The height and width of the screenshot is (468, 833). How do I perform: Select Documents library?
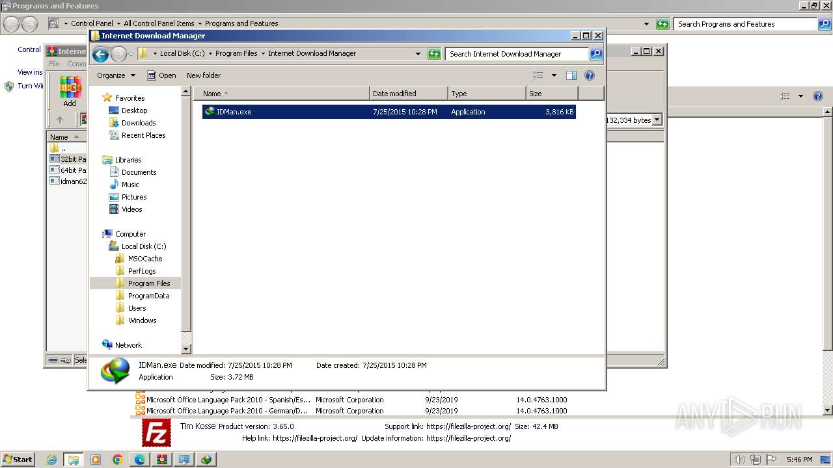coord(139,172)
